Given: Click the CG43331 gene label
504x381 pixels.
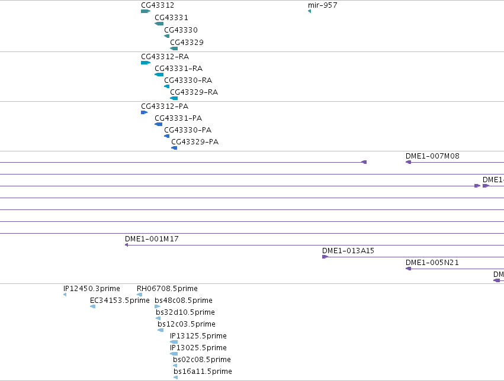Looking at the screenshot, I should click(x=171, y=17).
